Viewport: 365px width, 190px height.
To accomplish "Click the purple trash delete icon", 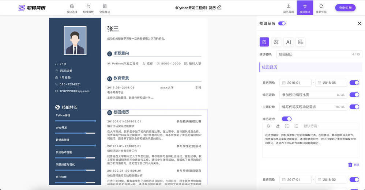I will (350, 165).
